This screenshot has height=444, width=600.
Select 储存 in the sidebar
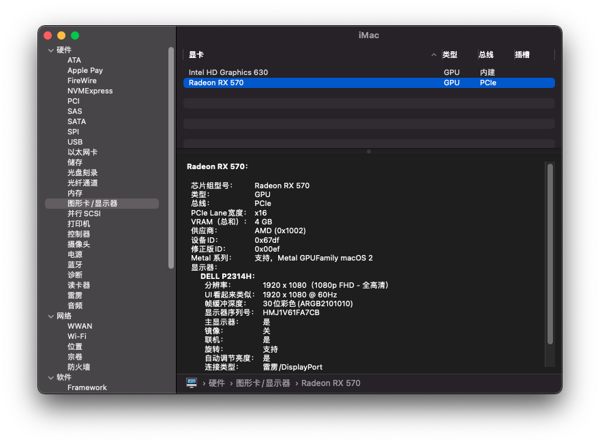coord(74,162)
